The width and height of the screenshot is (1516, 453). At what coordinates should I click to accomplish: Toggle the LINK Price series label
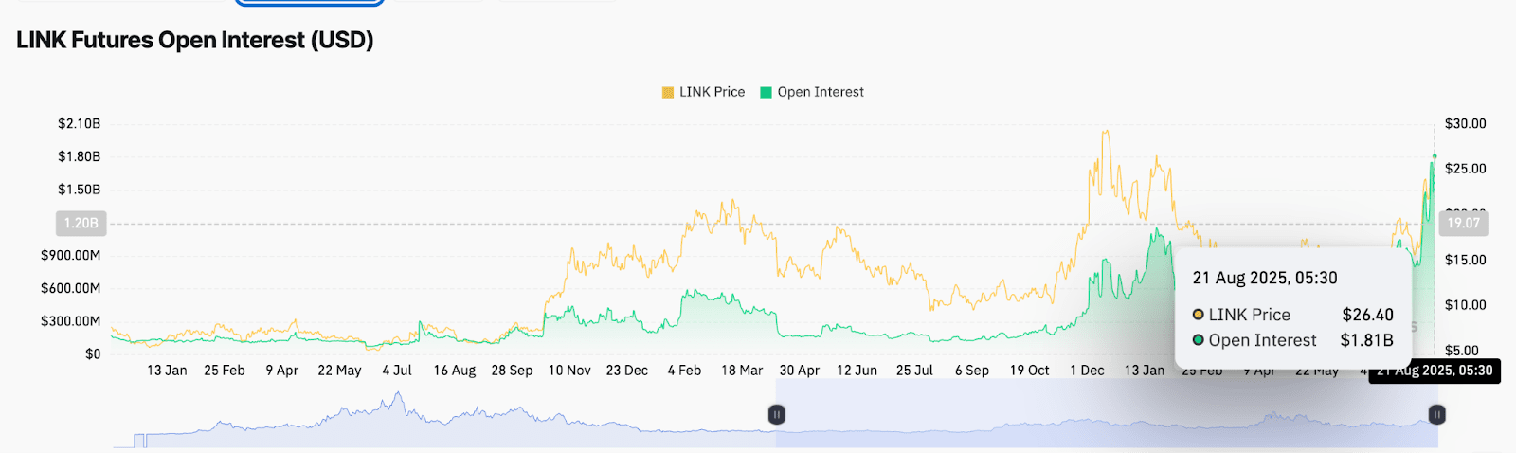pyautogui.click(x=712, y=92)
